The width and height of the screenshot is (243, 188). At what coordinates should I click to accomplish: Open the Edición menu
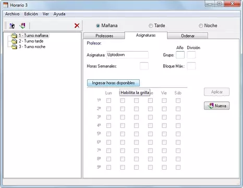pos(31,14)
